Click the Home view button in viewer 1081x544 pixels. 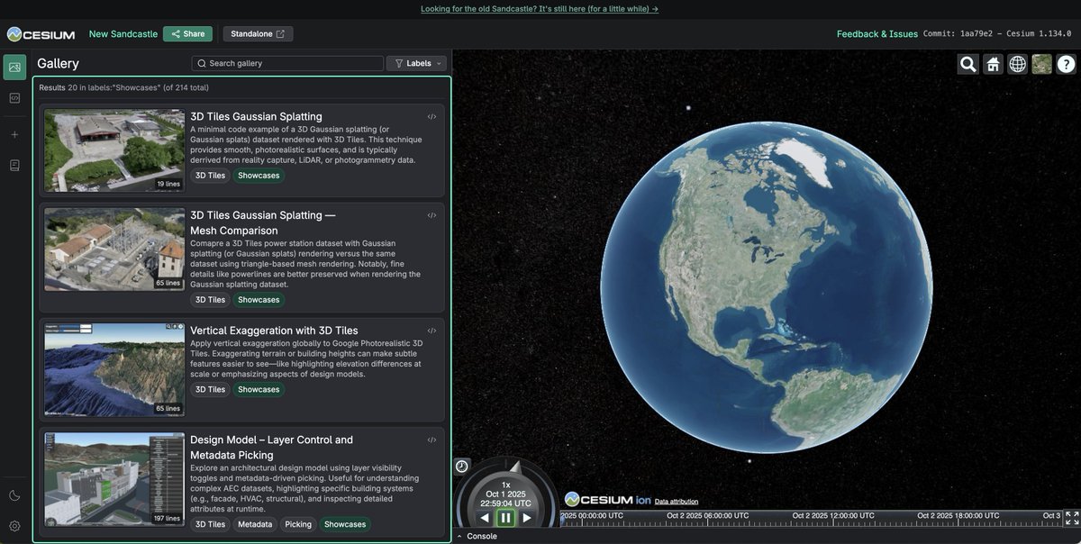993,64
